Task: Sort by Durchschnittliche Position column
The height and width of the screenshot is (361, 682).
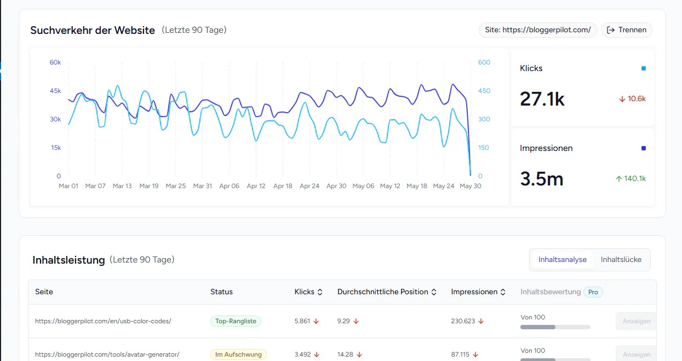Action: (x=387, y=292)
